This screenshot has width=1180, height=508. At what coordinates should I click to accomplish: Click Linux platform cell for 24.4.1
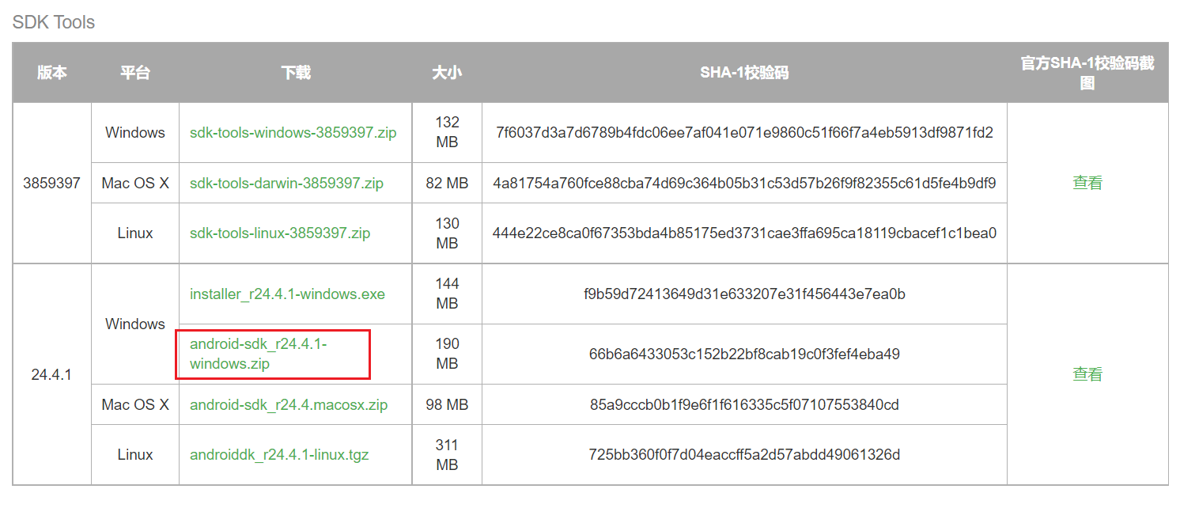135,455
